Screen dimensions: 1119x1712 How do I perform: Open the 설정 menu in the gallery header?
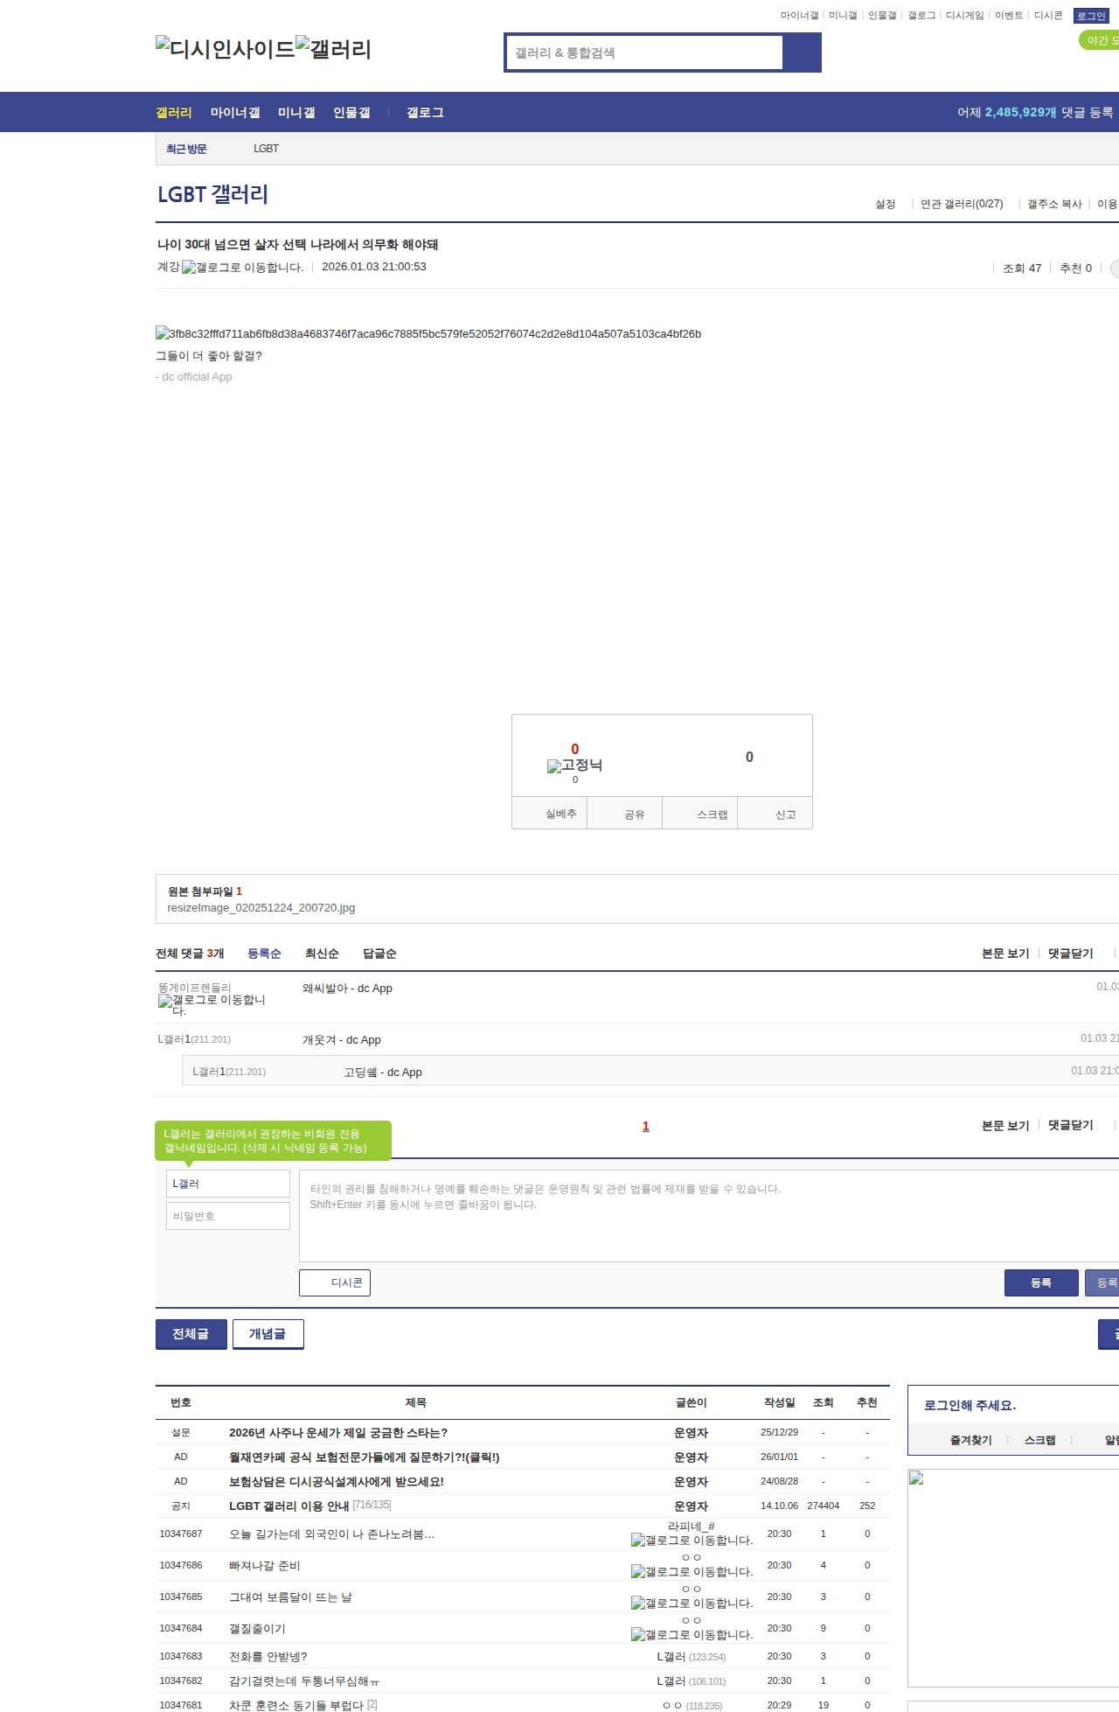click(x=885, y=204)
